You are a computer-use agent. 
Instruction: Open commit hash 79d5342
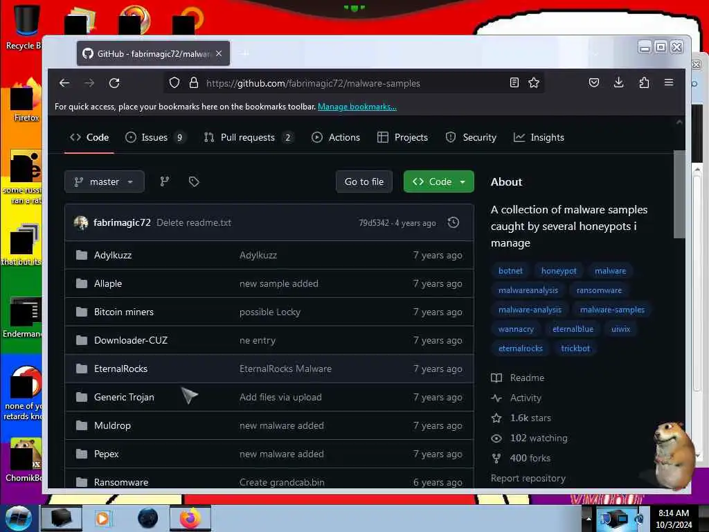[374, 223]
